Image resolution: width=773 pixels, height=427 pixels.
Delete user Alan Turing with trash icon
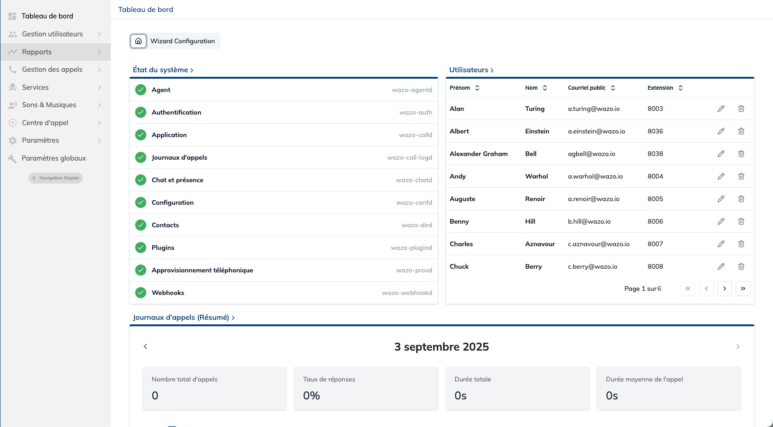(741, 109)
